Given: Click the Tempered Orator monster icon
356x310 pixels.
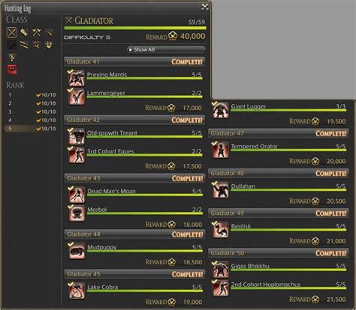Looking at the screenshot, I should click(220, 150).
